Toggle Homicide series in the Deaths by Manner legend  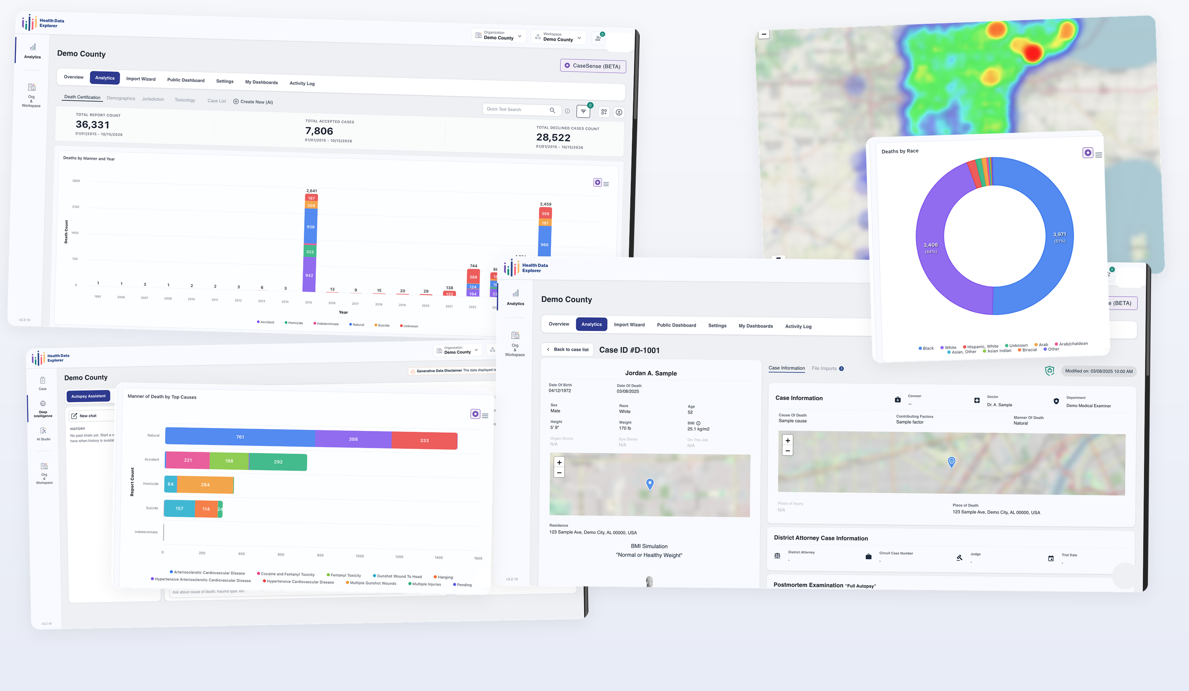(x=294, y=322)
